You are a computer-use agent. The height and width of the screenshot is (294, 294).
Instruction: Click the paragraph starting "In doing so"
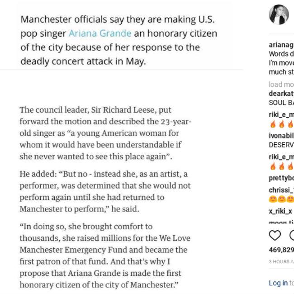click(105, 256)
